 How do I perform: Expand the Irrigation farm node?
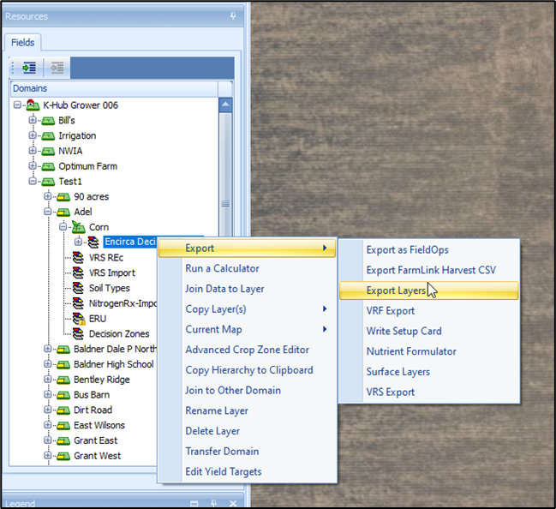tap(33, 135)
